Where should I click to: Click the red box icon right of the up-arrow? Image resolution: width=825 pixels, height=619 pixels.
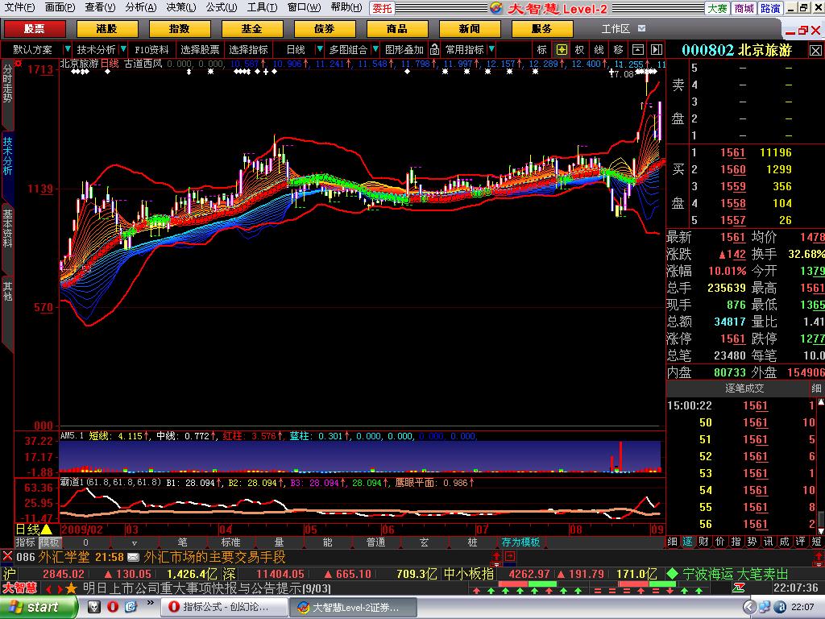point(509,556)
